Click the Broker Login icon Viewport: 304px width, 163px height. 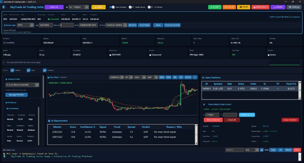pyautogui.click(x=5, y=25)
